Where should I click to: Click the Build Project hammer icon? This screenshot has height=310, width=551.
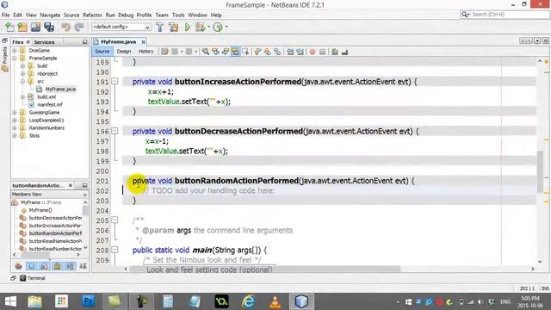pos(160,27)
